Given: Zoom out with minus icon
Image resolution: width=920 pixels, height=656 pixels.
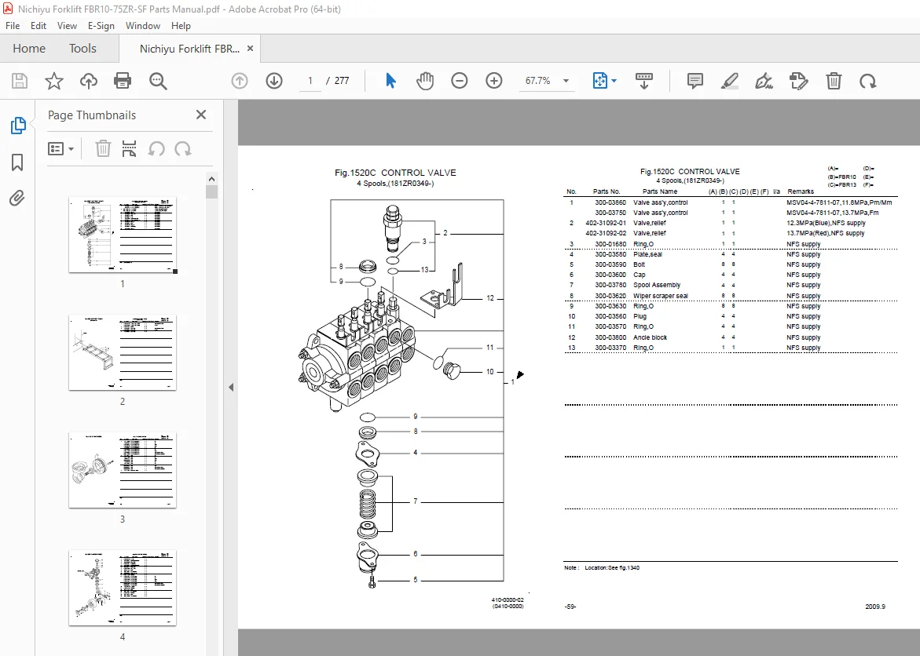Looking at the screenshot, I should point(460,81).
